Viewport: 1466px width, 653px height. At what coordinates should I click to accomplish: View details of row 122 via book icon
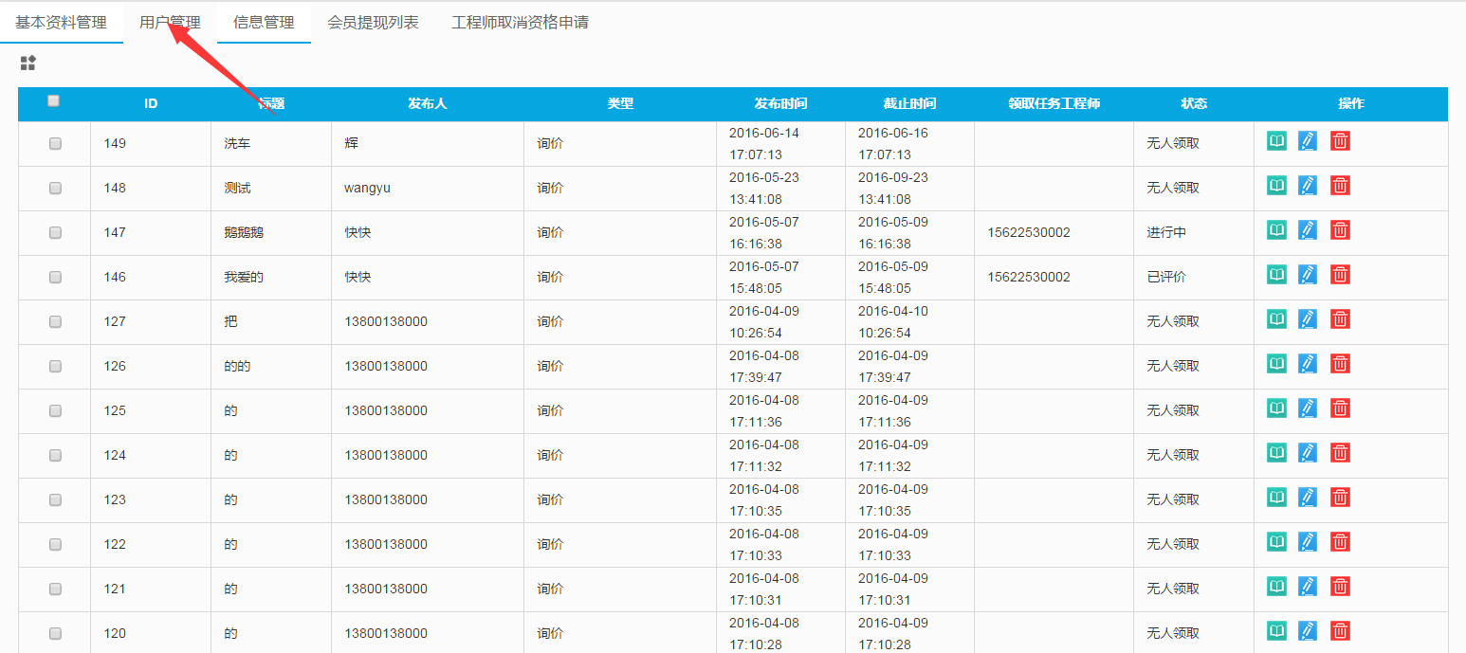1277,542
